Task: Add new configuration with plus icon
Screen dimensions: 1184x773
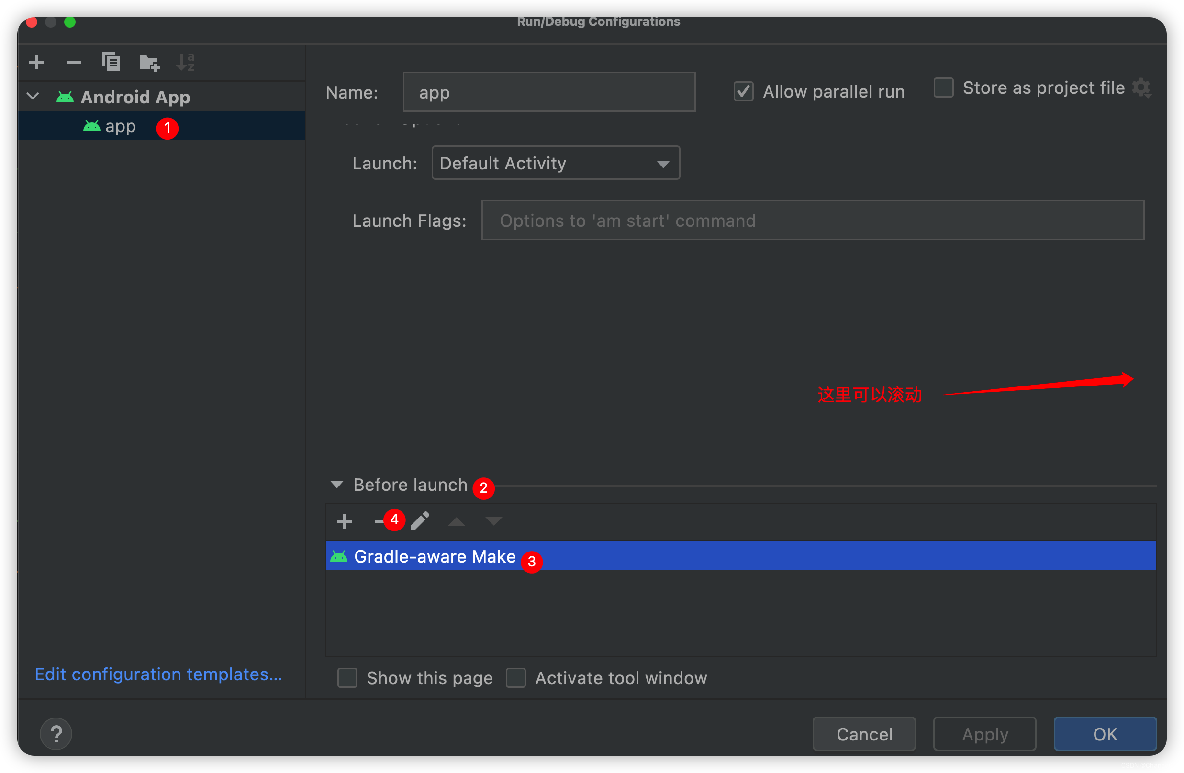Action: point(36,62)
